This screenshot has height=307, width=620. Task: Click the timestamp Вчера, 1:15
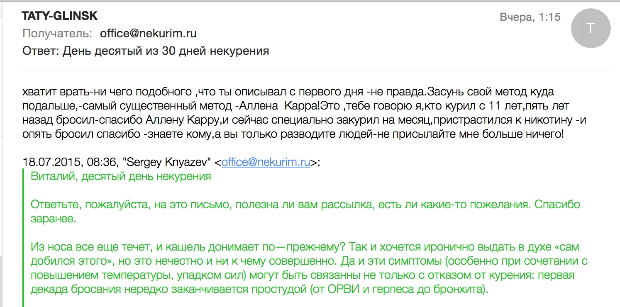(x=530, y=17)
